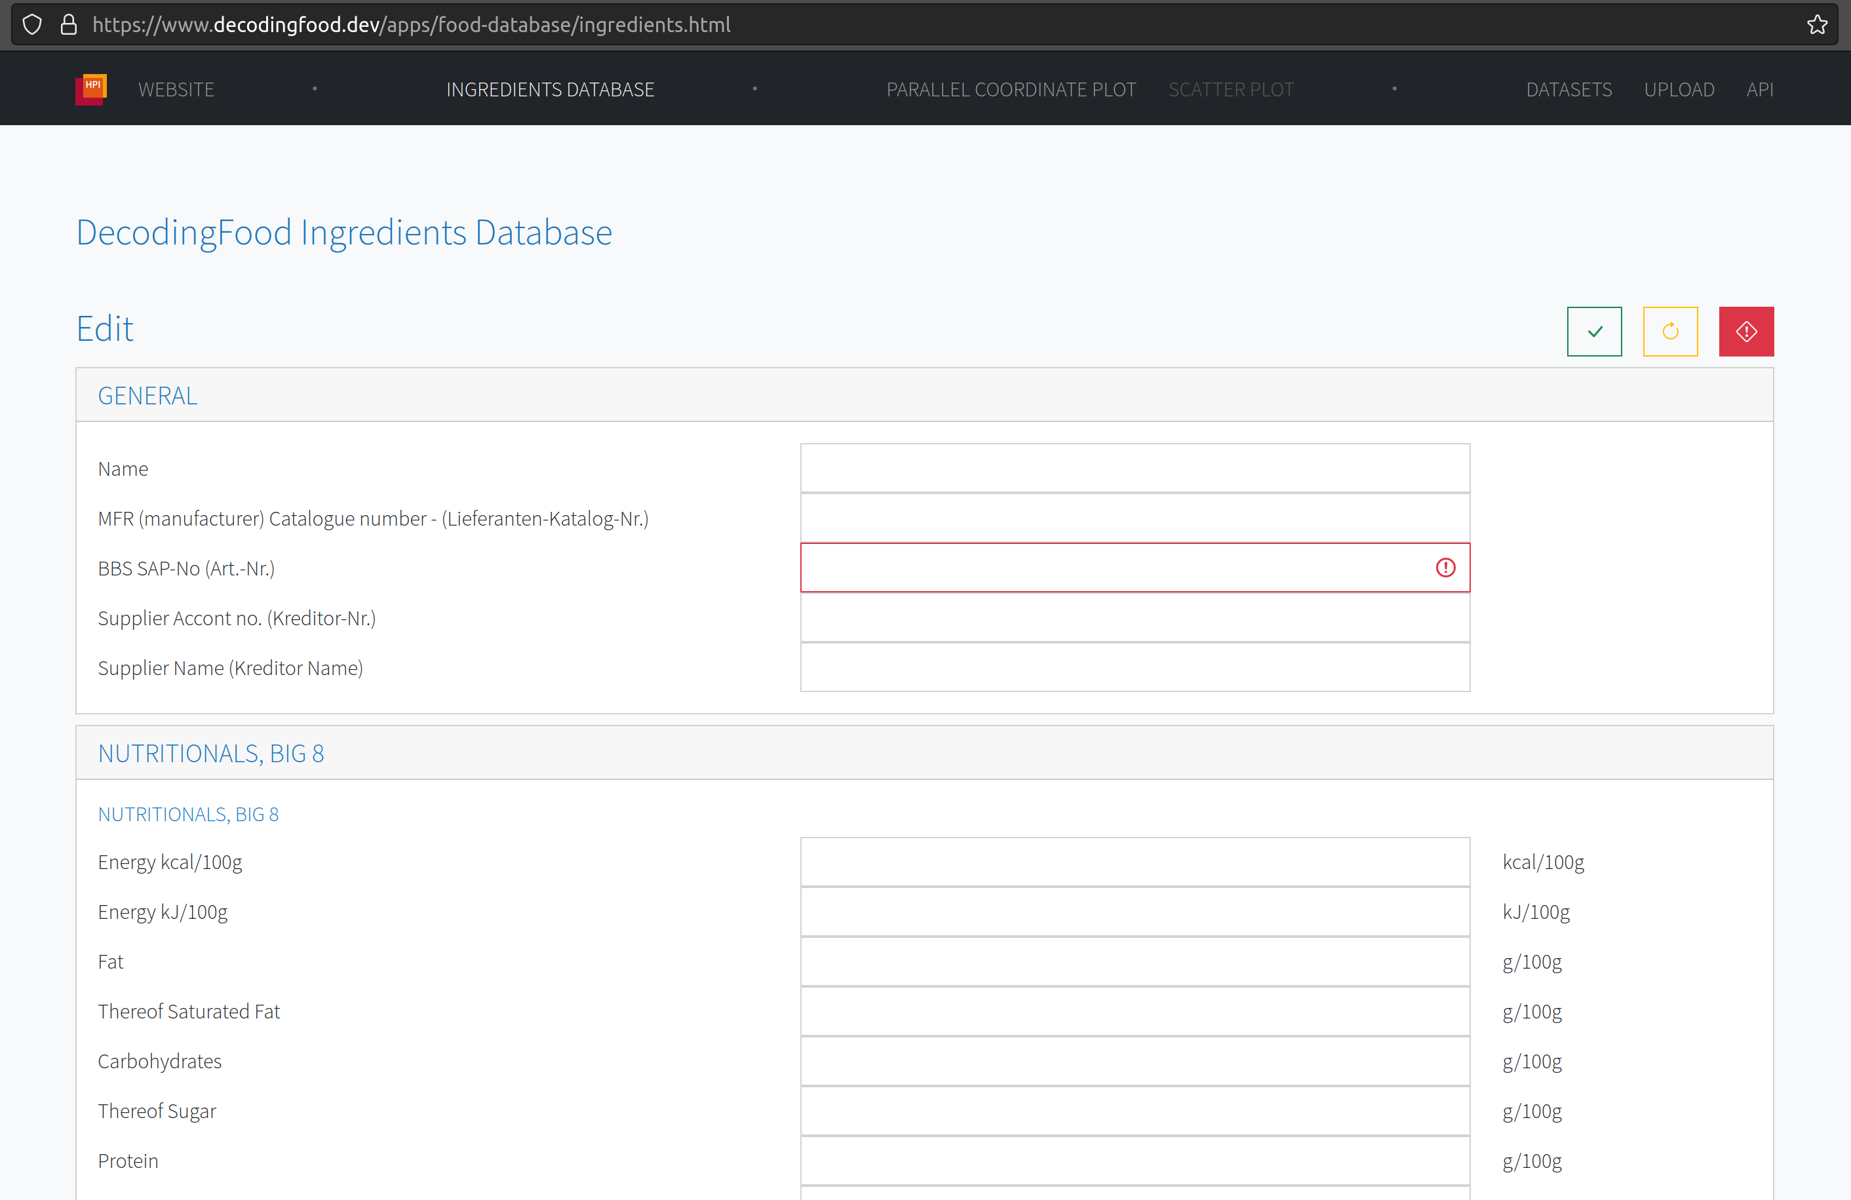Open Parallel Coordinate Plot page
Screen dimensions: 1851x1200
1010,89
